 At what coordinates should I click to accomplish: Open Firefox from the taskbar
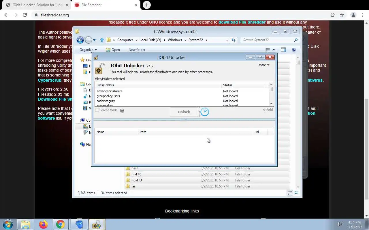(44, 224)
